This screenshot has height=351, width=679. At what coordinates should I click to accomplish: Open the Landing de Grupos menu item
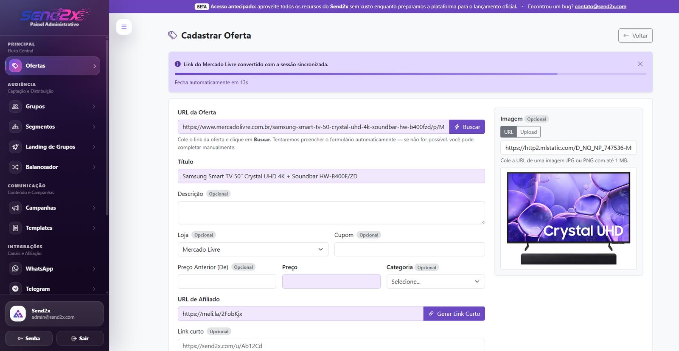(x=53, y=147)
